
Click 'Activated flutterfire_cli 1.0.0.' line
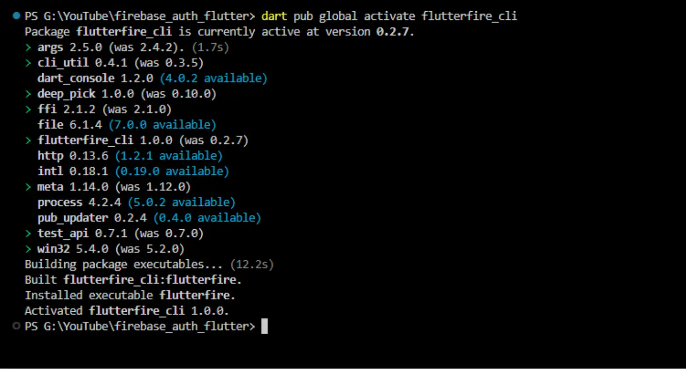(x=127, y=311)
